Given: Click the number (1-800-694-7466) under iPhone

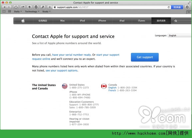Looking at the screenshot, I should tap(80, 97).
